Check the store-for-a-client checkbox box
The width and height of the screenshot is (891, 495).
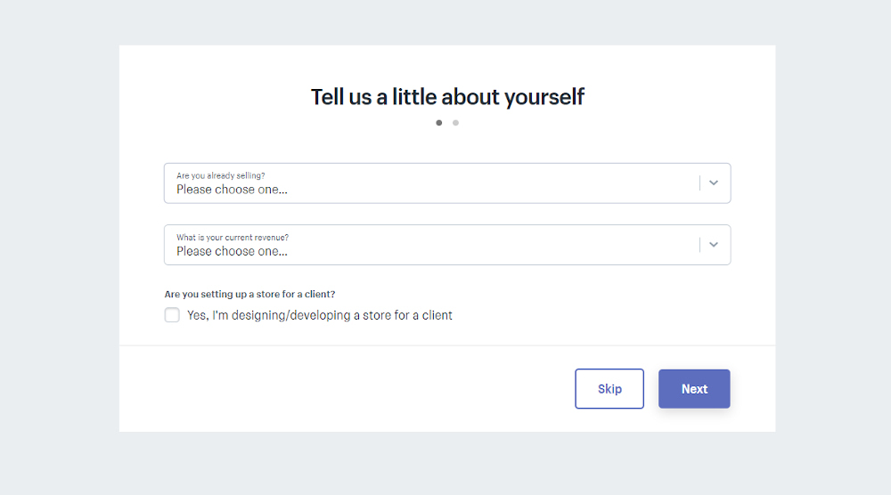172,315
